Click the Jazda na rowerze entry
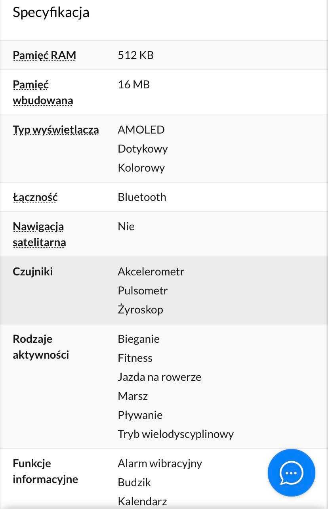The height and width of the screenshot is (510, 328). (x=160, y=377)
